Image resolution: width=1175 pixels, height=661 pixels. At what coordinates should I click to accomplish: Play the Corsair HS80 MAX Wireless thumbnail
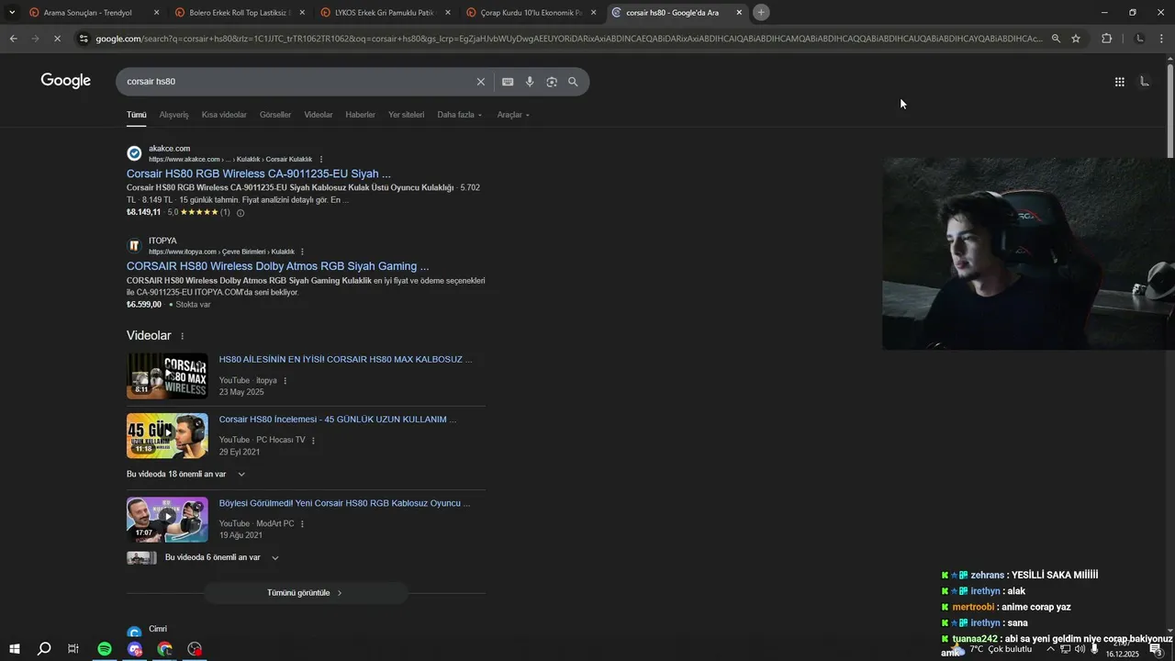167,375
